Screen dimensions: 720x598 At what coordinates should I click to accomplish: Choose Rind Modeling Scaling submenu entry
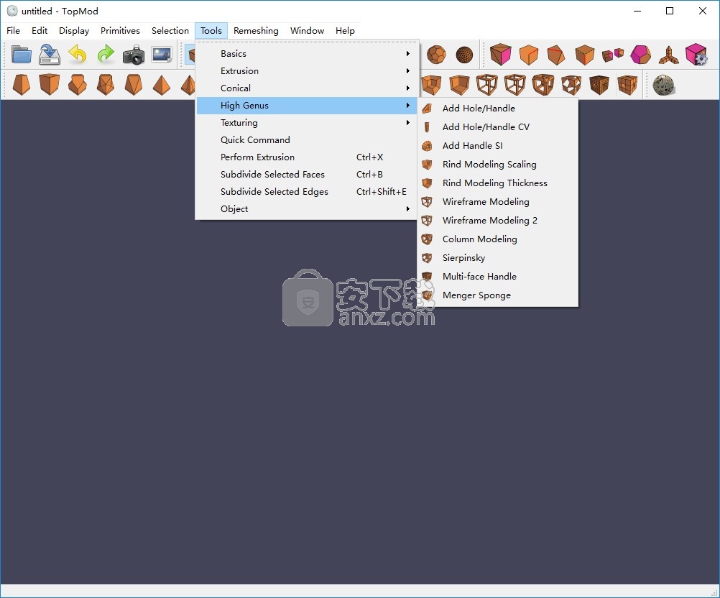click(x=498, y=165)
